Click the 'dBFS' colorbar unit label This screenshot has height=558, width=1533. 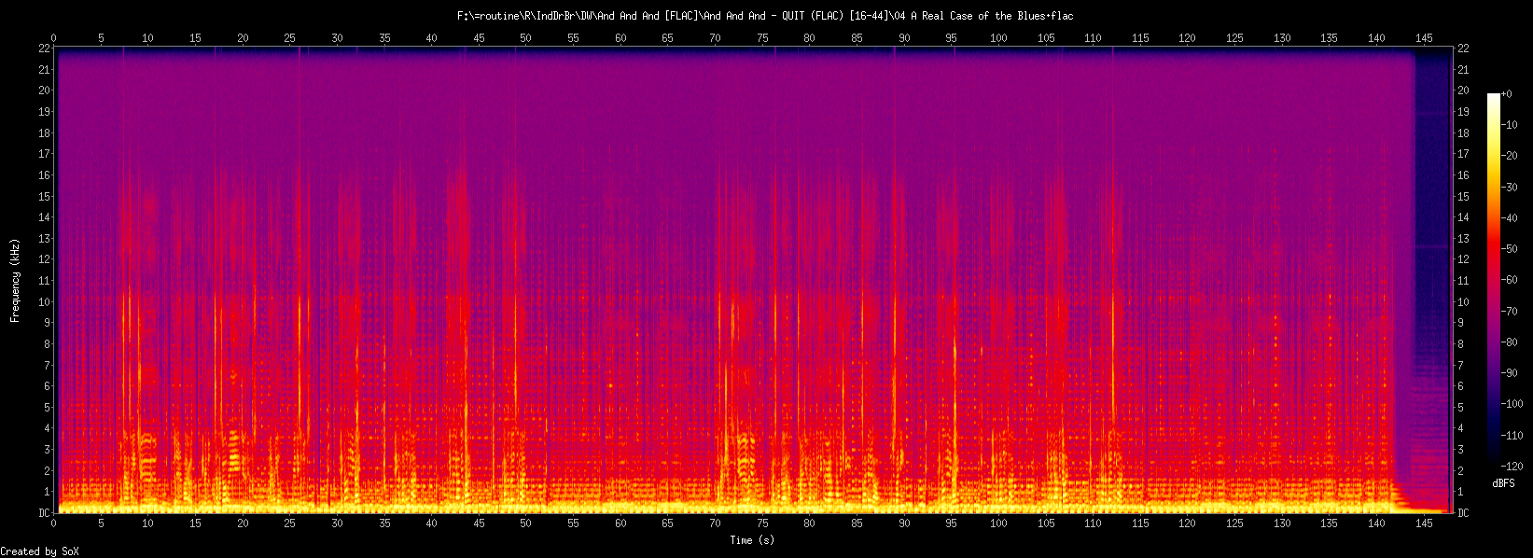[1503, 483]
